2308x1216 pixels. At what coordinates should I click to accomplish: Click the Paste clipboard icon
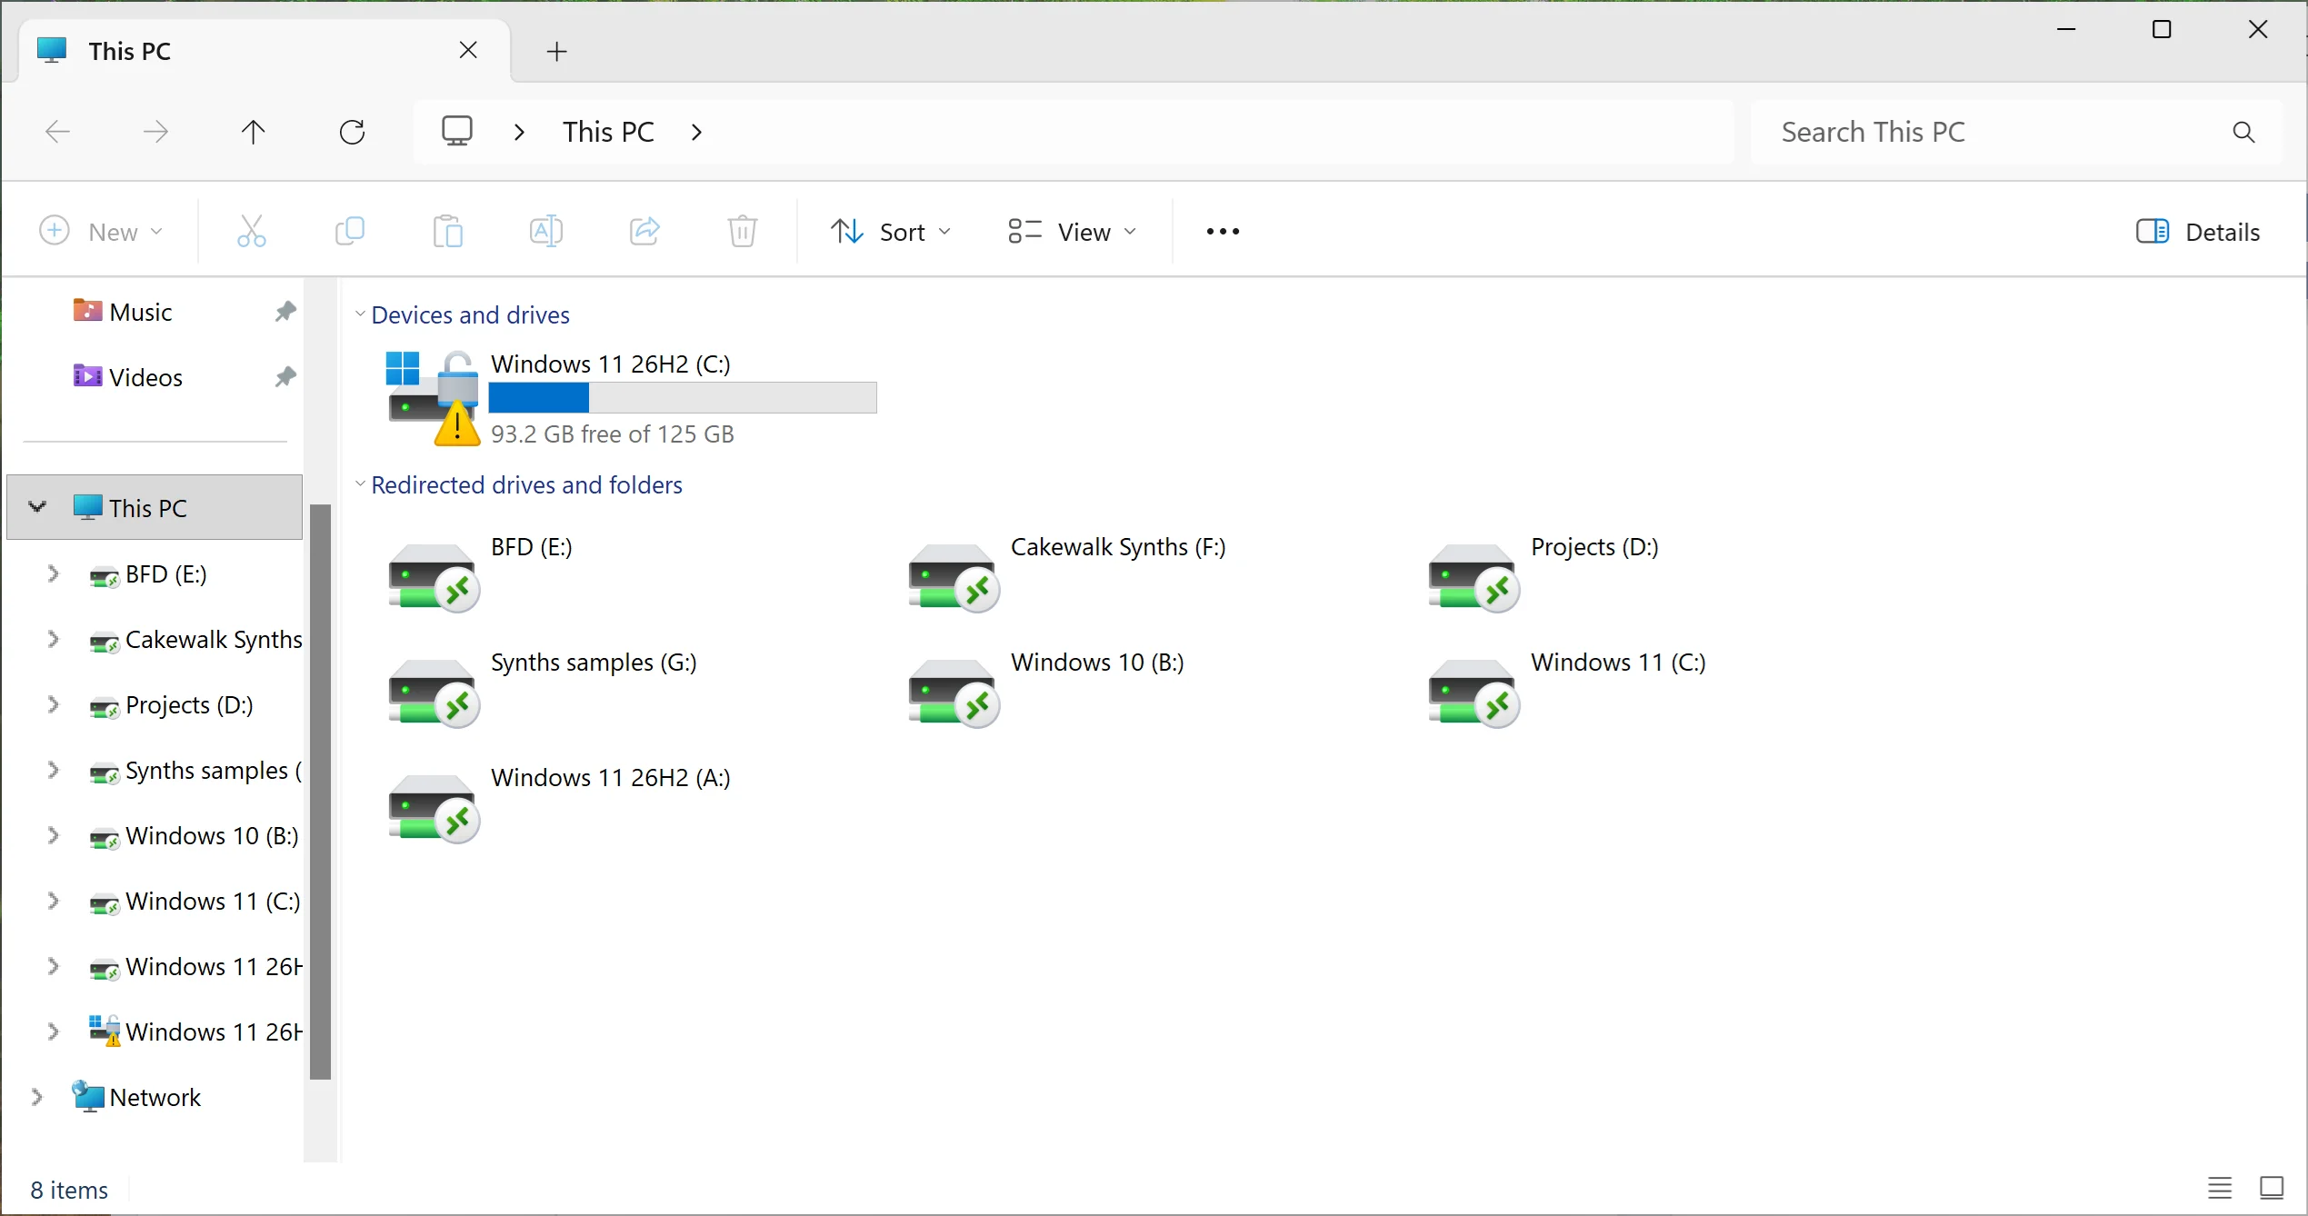click(448, 232)
